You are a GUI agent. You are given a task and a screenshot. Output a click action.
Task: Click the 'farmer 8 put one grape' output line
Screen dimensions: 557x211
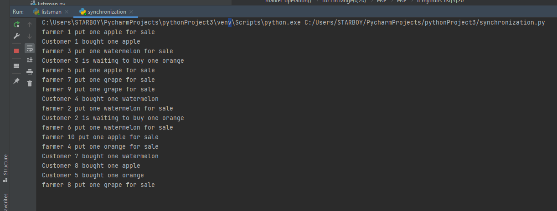click(x=98, y=185)
